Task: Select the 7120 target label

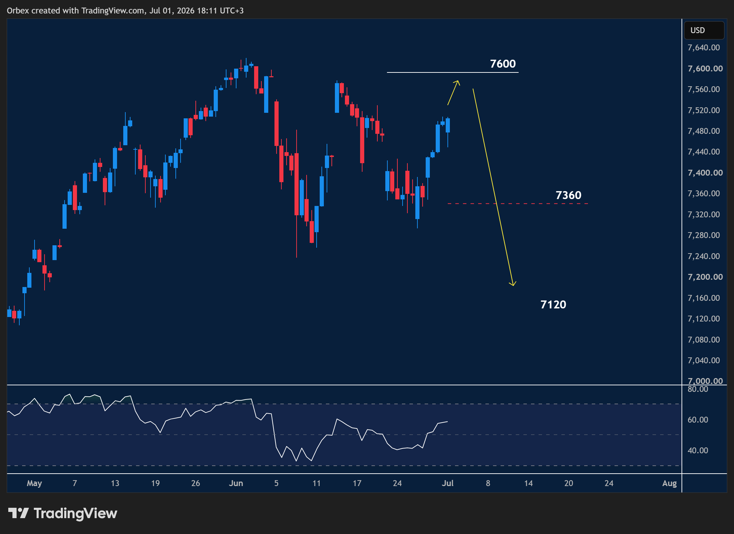Action: 553,305
